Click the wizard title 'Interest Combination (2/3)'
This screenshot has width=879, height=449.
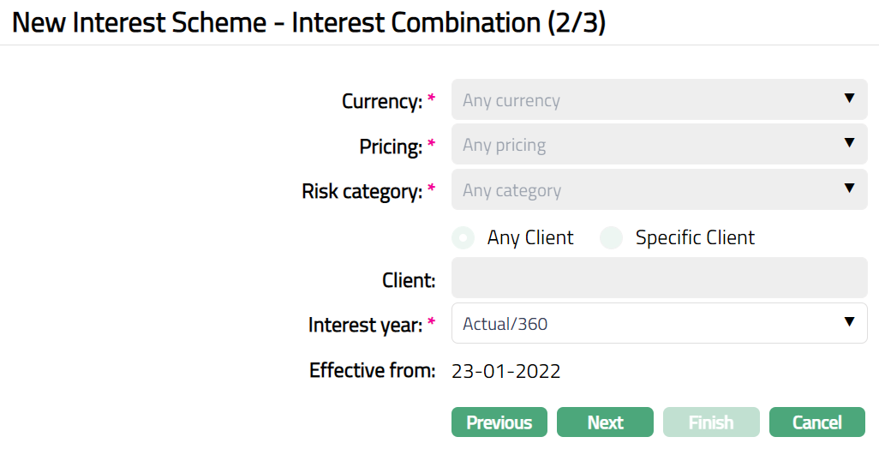pos(448,23)
